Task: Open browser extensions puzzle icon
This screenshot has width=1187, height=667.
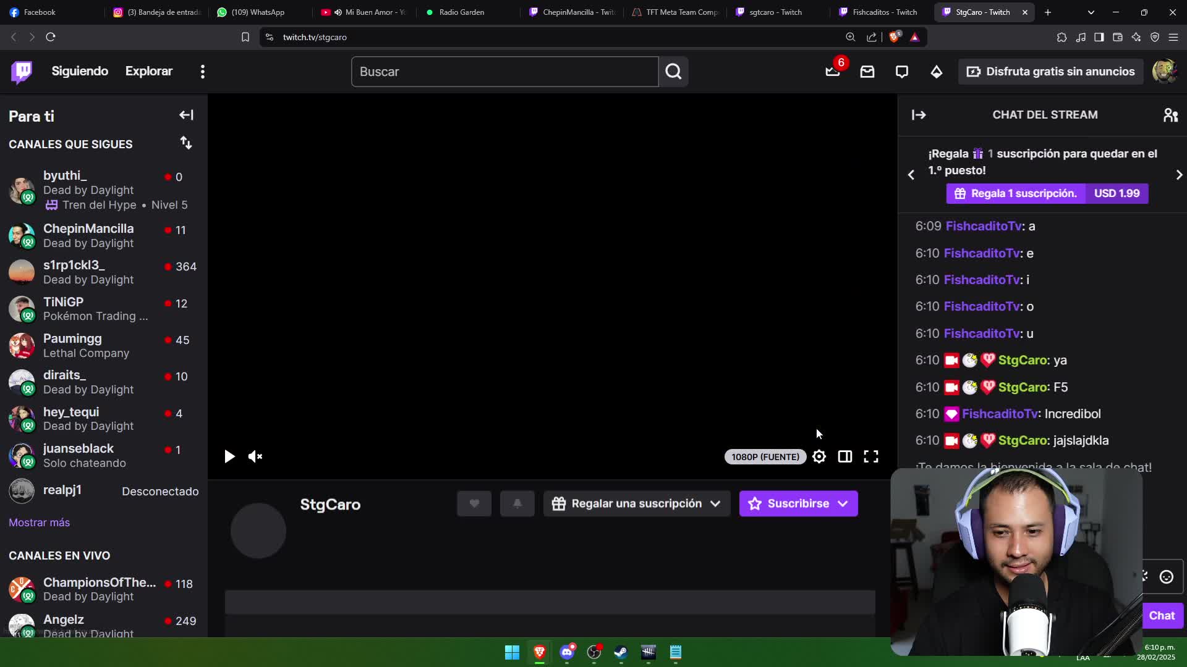Action: [x=1061, y=37]
